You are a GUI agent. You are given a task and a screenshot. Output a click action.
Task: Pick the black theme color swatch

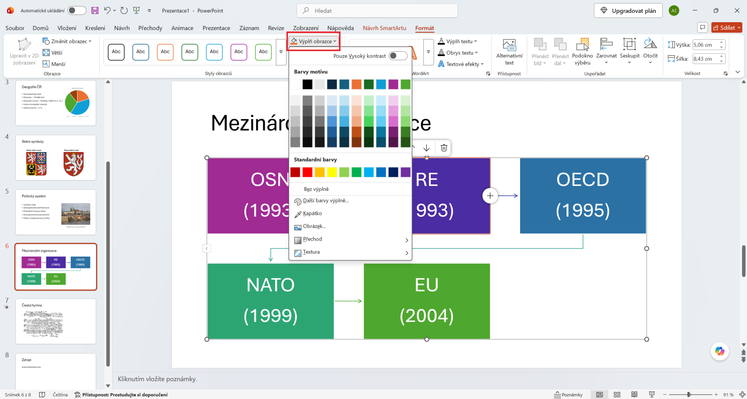[307, 84]
